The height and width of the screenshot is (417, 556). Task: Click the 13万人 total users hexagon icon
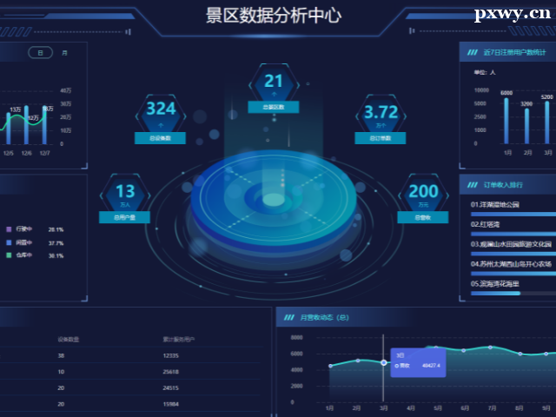pos(125,193)
